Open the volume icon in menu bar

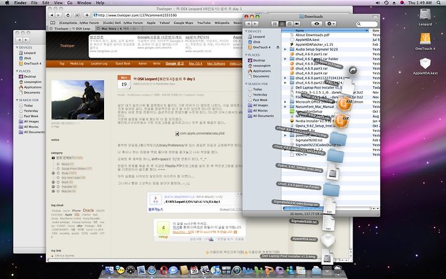click(x=377, y=2)
